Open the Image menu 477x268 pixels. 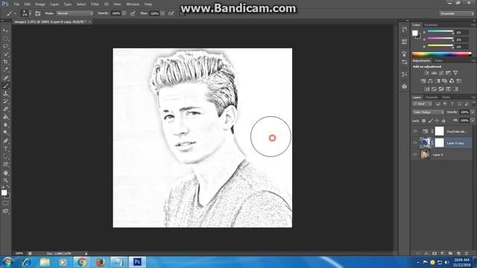point(40,4)
